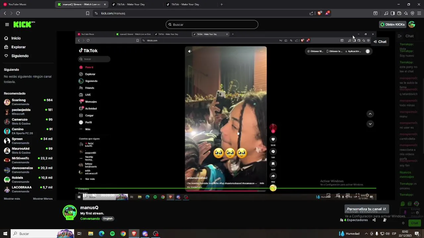Screen dimensions: 424x238
Task: Switch to the second TikTok browser tab
Action: tap(190, 4)
